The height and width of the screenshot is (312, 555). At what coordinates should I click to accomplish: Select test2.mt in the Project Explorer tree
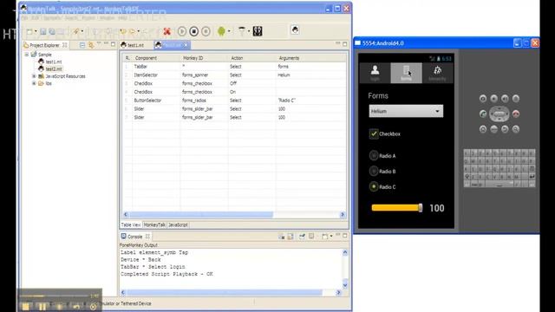click(x=54, y=69)
